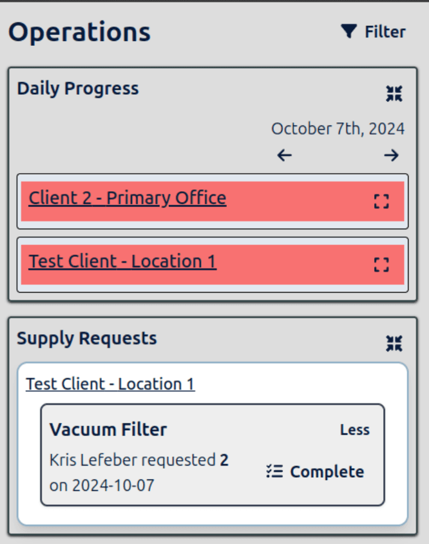This screenshot has width=429, height=544.
Task: Open Test Client link under Supply Requests
Action: [110, 384]
